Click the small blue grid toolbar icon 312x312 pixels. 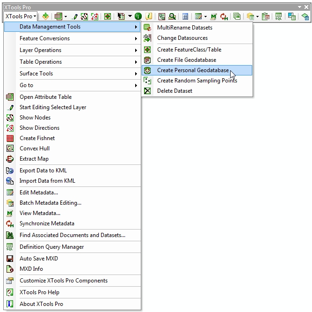click(x=185, y=16)
